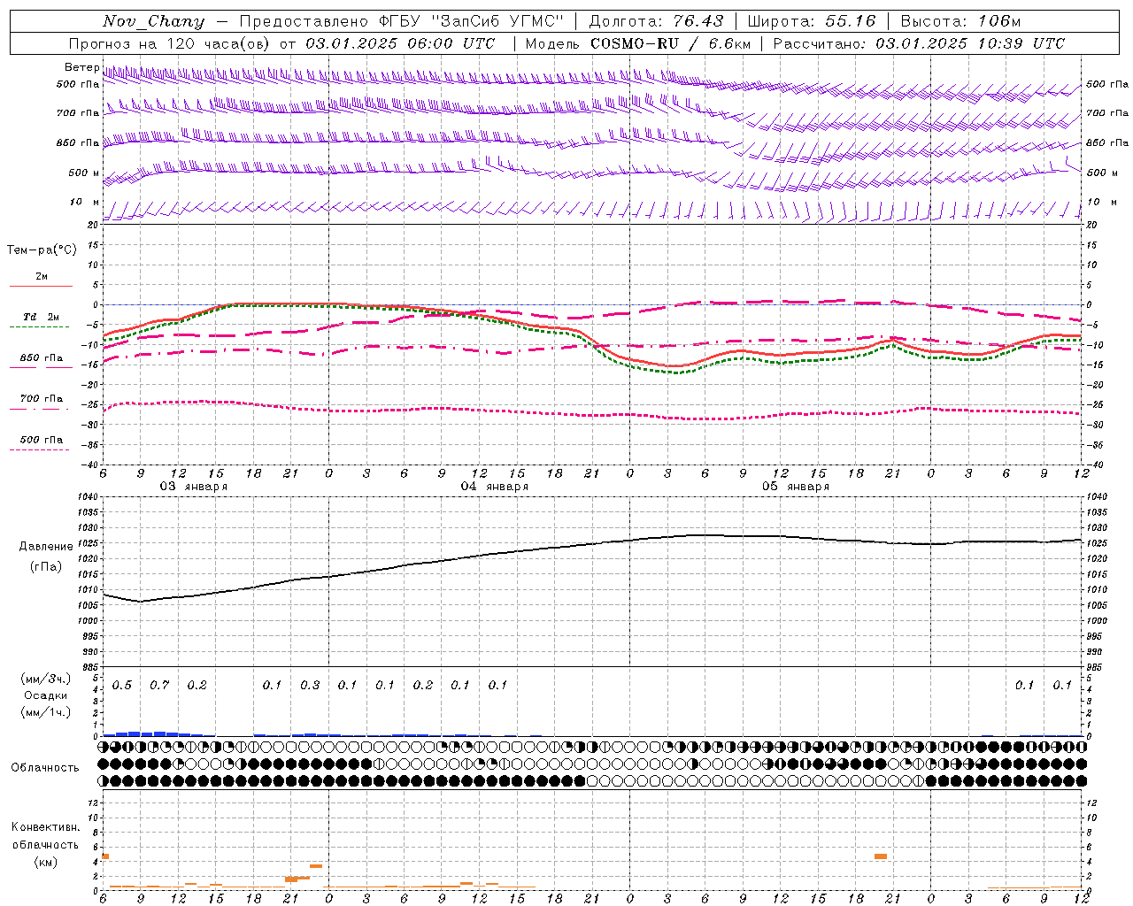This screenshot has height=906, width=1133.
Task: Click the 'Ветер' wind panel label
Action: point(81,67)
